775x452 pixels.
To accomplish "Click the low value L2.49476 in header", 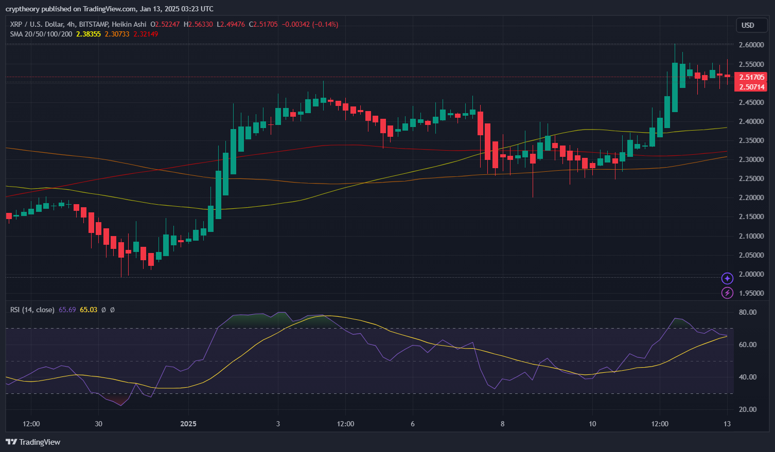I will click(231, 24).
